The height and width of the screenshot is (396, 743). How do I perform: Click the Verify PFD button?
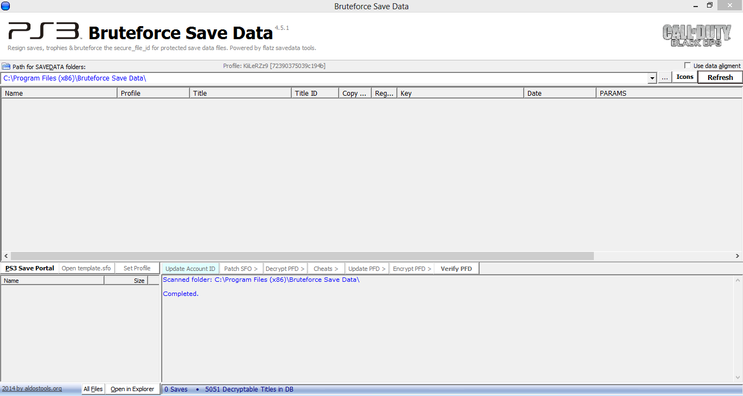[x=456, y=269]
